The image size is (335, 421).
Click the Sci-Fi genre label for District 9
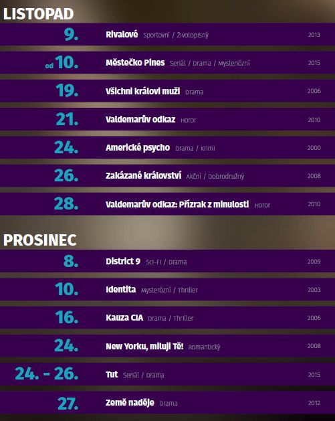[x=153, y=262]
